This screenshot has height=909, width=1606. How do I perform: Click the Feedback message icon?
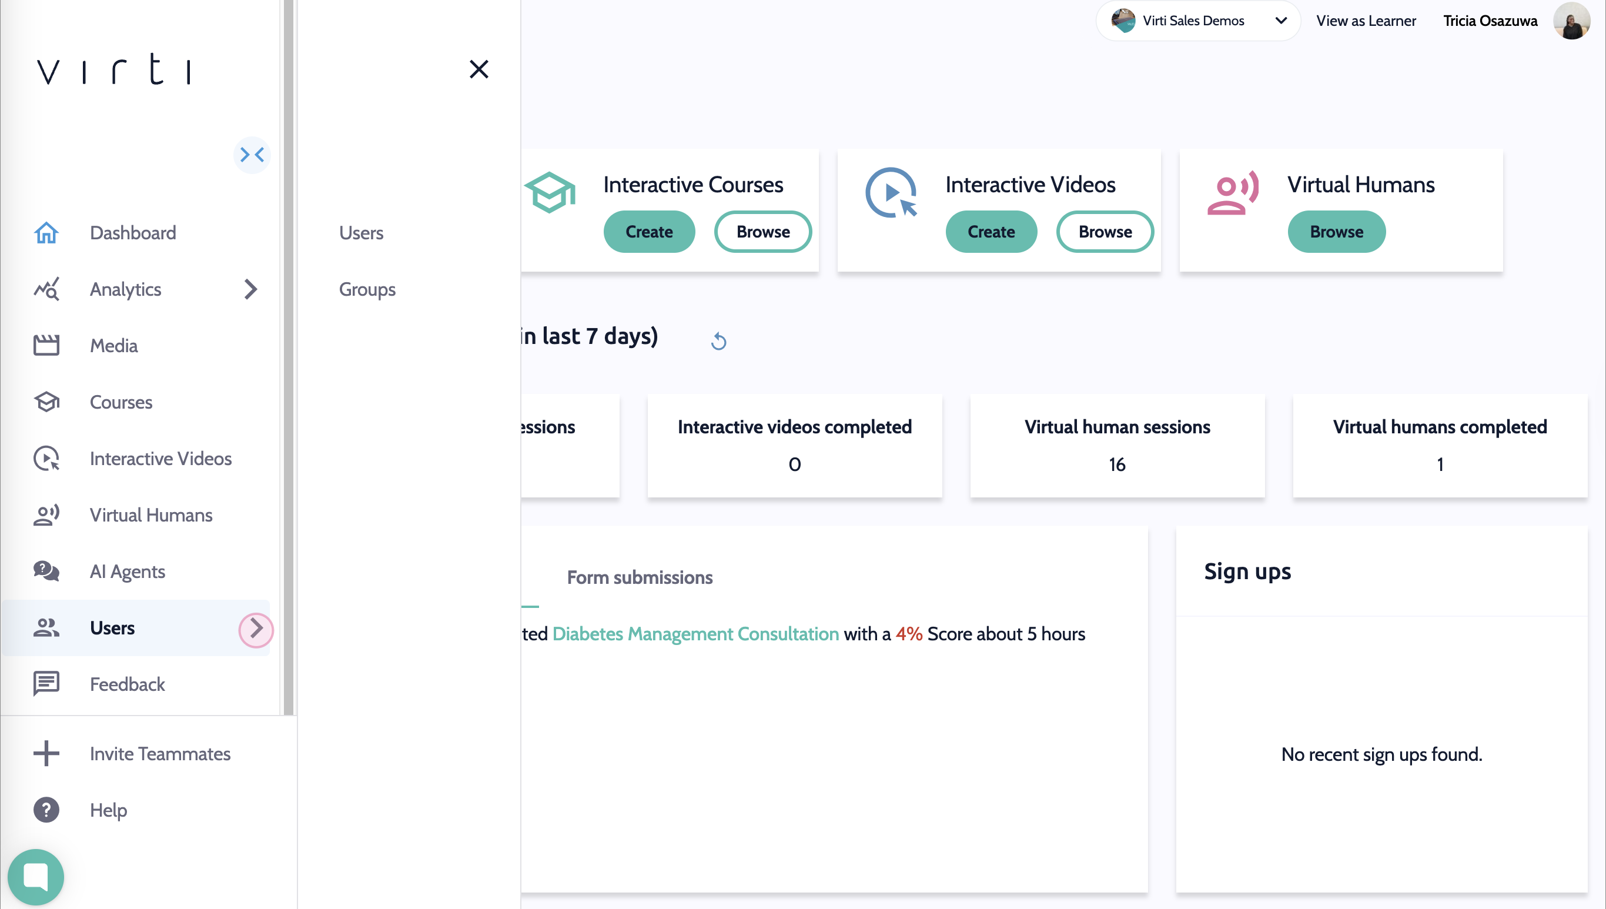pyautogui.click(x=46, y=684)
